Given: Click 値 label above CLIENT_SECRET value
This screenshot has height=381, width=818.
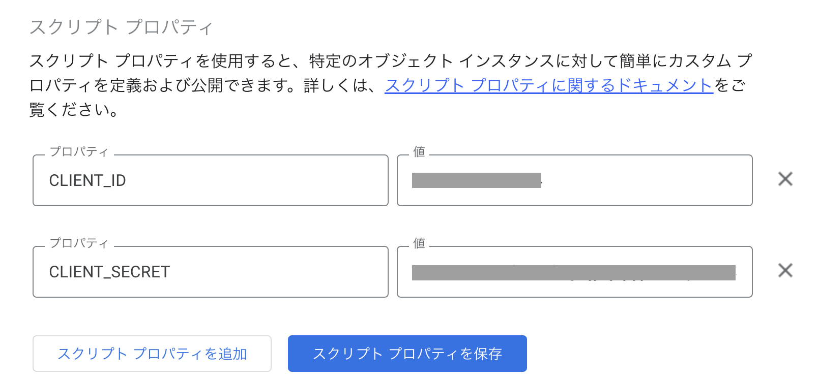Looking at the screenshot, I should [419, 243].
